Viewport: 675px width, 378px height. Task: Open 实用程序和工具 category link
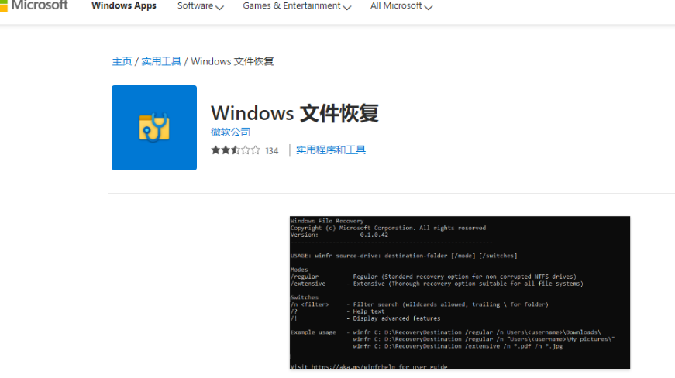click(331, 150)
